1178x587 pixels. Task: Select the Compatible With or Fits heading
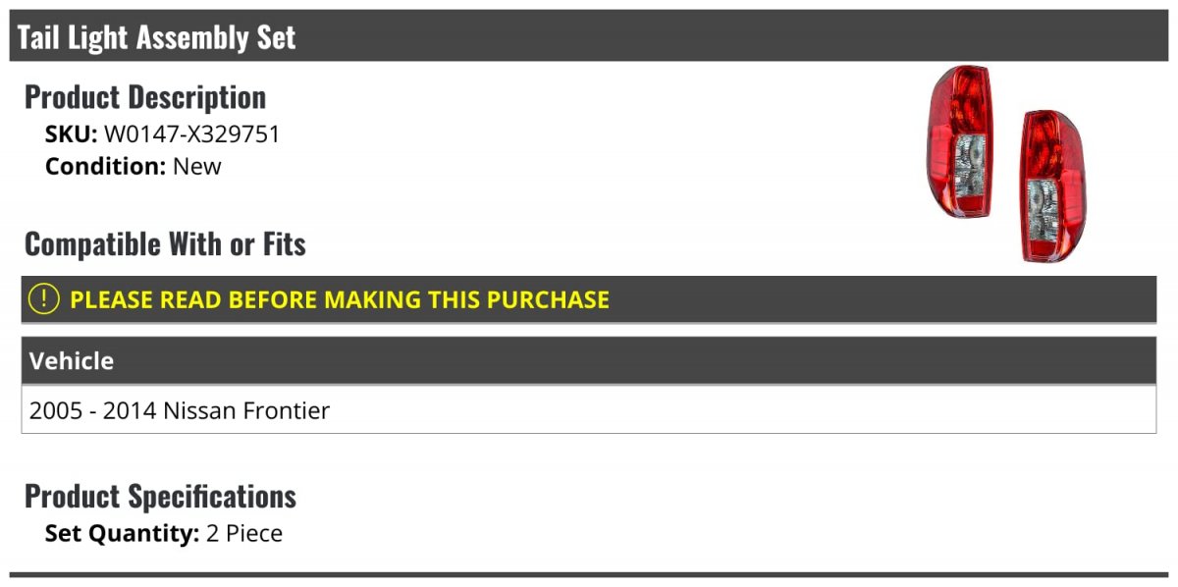click(165, 244)
